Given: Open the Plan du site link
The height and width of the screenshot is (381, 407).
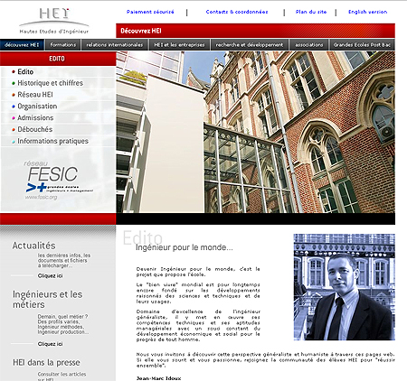Looking at the screenshot, I should (311, 12).
